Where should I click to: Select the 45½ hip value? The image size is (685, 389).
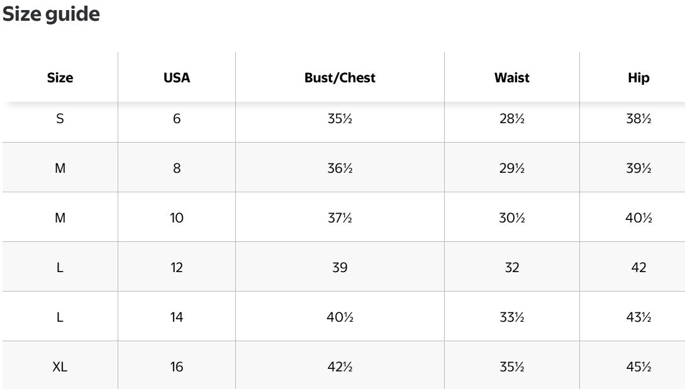click(638, 367)
